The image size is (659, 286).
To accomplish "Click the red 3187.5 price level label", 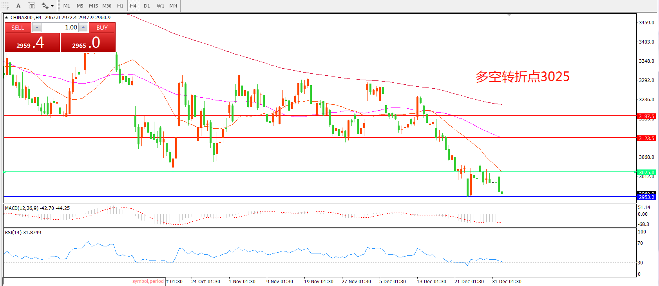I will (x=646, y=116).
